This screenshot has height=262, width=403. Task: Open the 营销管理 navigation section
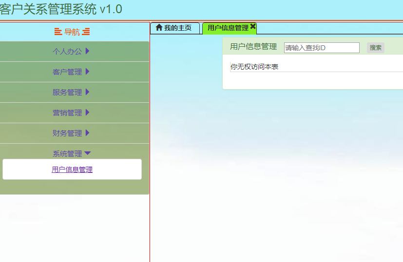pyautogui.click(x=67, y=113)
